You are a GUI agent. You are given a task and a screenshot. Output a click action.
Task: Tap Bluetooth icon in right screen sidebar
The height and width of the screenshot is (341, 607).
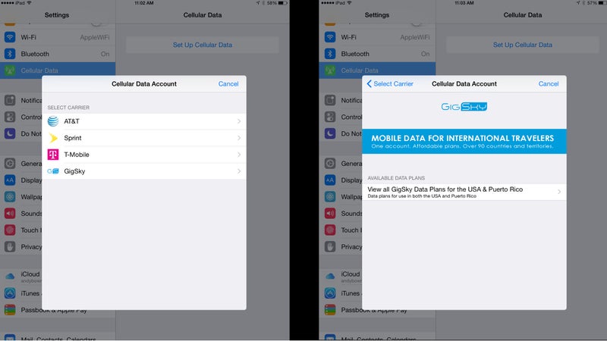pyautogui.click(x=330, y=54)
